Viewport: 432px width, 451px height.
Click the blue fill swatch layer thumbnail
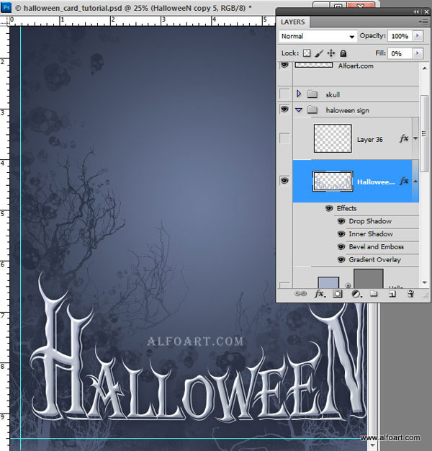coord(328,282)
